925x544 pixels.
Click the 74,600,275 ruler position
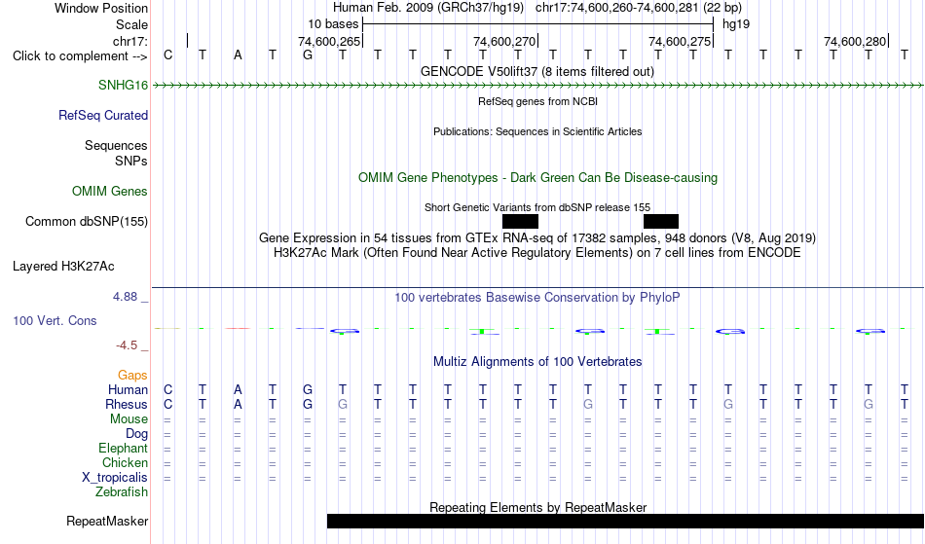(680, 41)
